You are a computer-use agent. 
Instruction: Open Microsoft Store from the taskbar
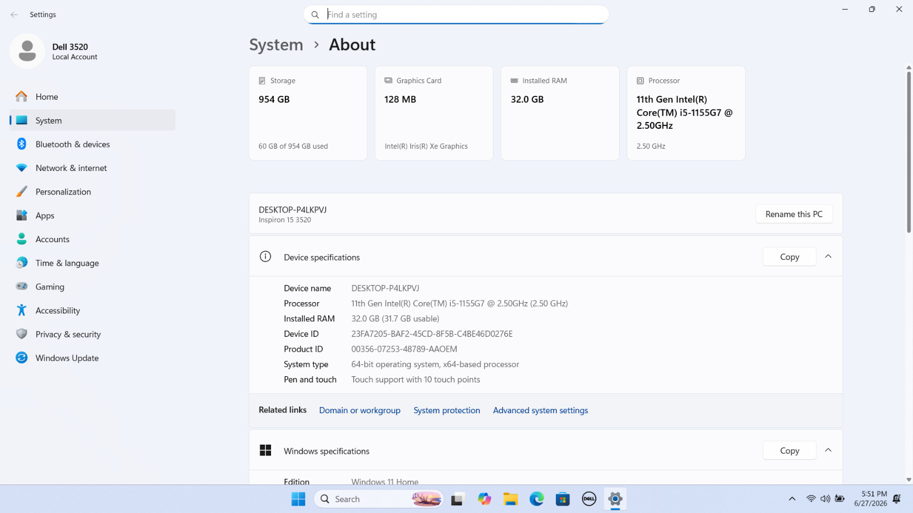click(563, 499)
